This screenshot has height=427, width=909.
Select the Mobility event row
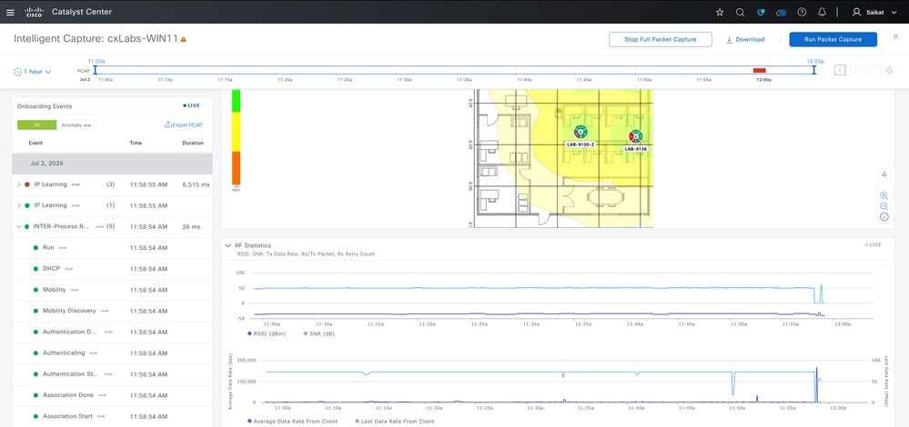112,290
